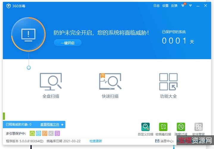Image resolution: width=214 pixels, height=149 pixels.
Task: Toggle the purple B engine icon
Action: click(x=57, y=133)
